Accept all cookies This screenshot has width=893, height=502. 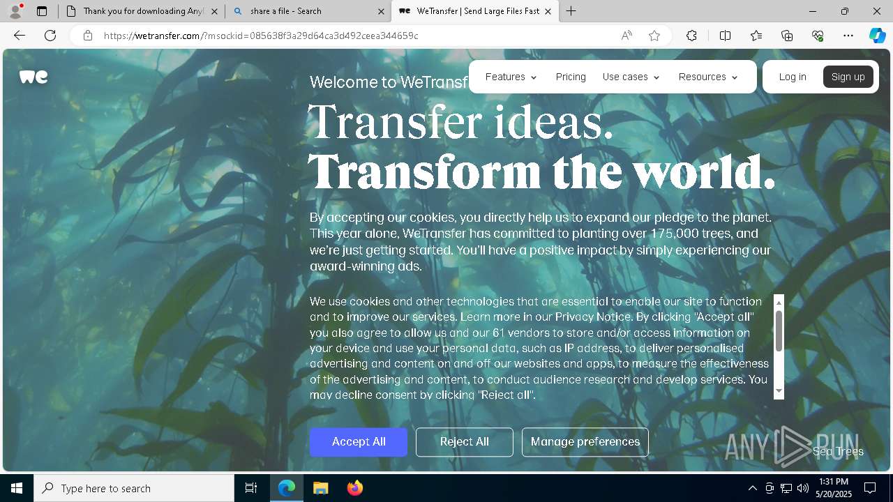[x=359, y=442]
